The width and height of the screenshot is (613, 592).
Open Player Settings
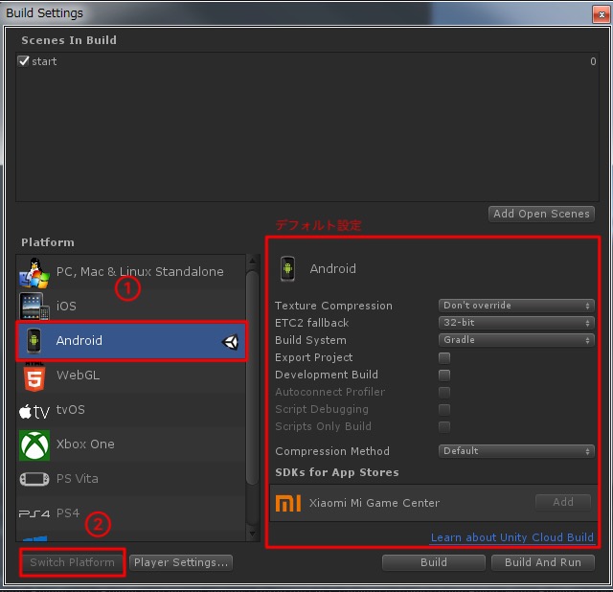point(181,562)
